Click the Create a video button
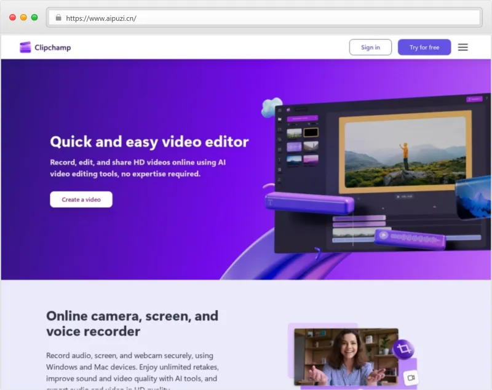The height and width of the screenshot is (390, 492). 81,199
